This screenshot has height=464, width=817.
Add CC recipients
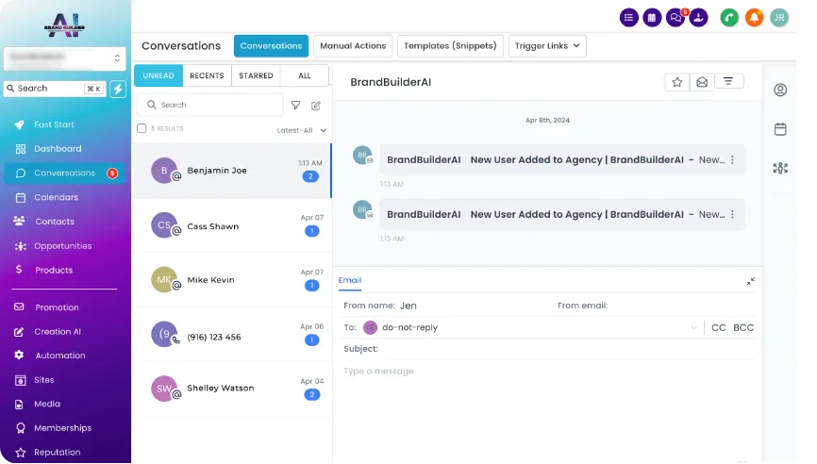[x=719, y=327]
